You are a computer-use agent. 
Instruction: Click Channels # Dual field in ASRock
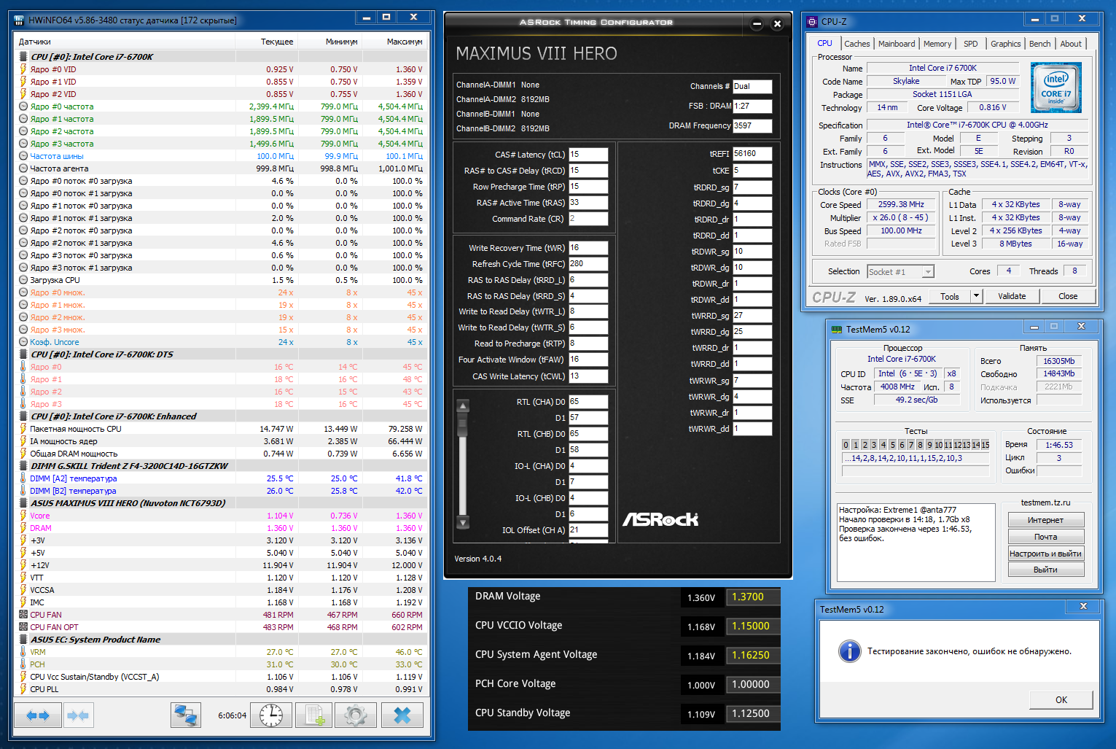[752, 86]
